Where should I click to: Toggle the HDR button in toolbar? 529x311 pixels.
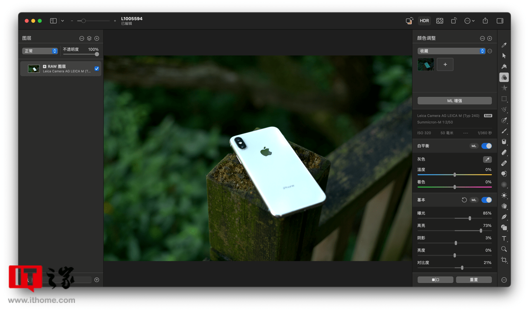pyautogui.click(x=424, y=21)
